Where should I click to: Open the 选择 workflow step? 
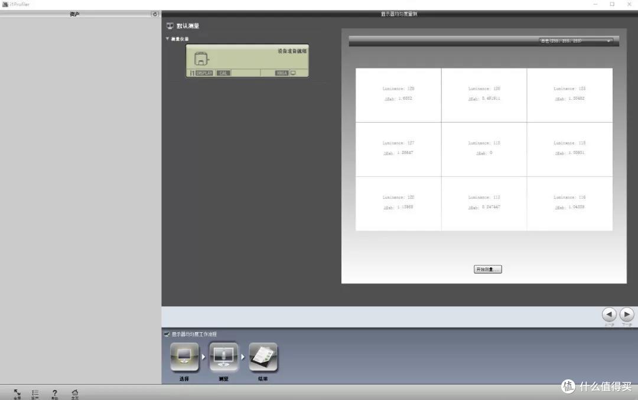tap(184, 357)
